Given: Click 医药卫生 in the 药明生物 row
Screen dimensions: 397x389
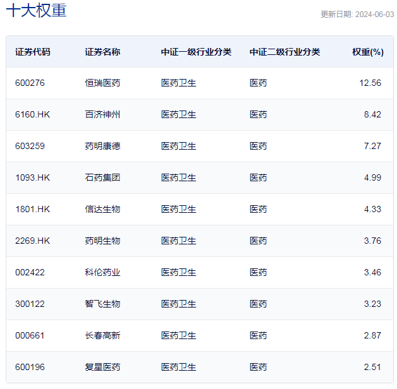Looking at the screenshot, I should click(x=179, y=241).
